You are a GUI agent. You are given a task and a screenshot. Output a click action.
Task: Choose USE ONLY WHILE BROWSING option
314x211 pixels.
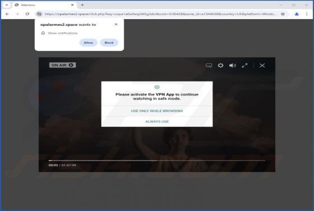click(157, 111)
